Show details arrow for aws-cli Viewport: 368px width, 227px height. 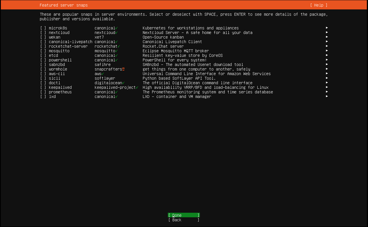pos(327,74)
